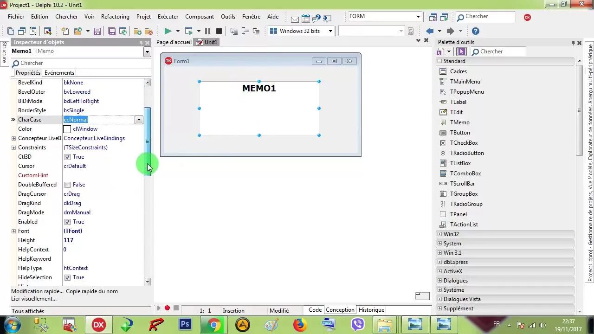The height and width of the screenshot is (334, 594).
Task: Open Google Chrome from the taskbar
Action: pos(214,324)
